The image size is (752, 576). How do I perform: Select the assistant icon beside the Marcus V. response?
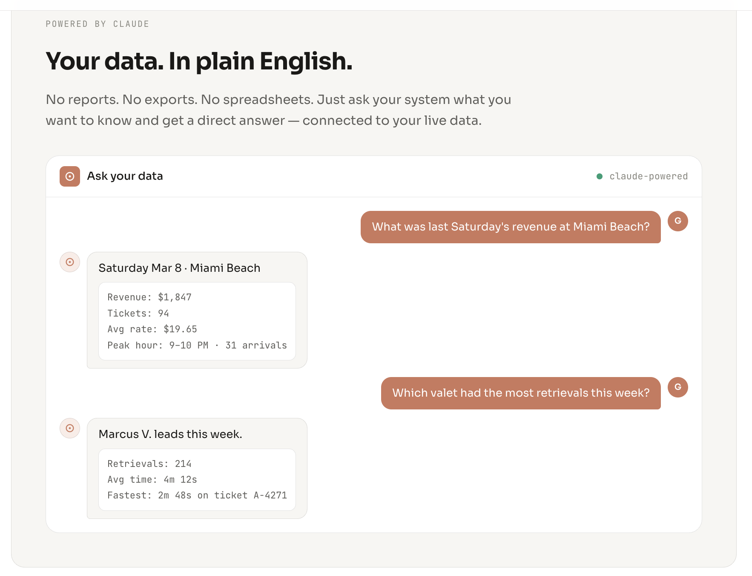coord(69,428)
